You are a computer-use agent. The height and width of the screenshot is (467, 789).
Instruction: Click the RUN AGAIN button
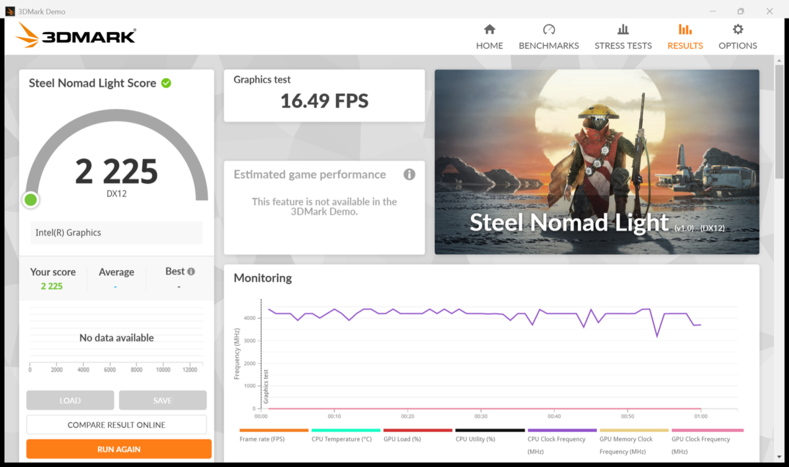[119, 449]
